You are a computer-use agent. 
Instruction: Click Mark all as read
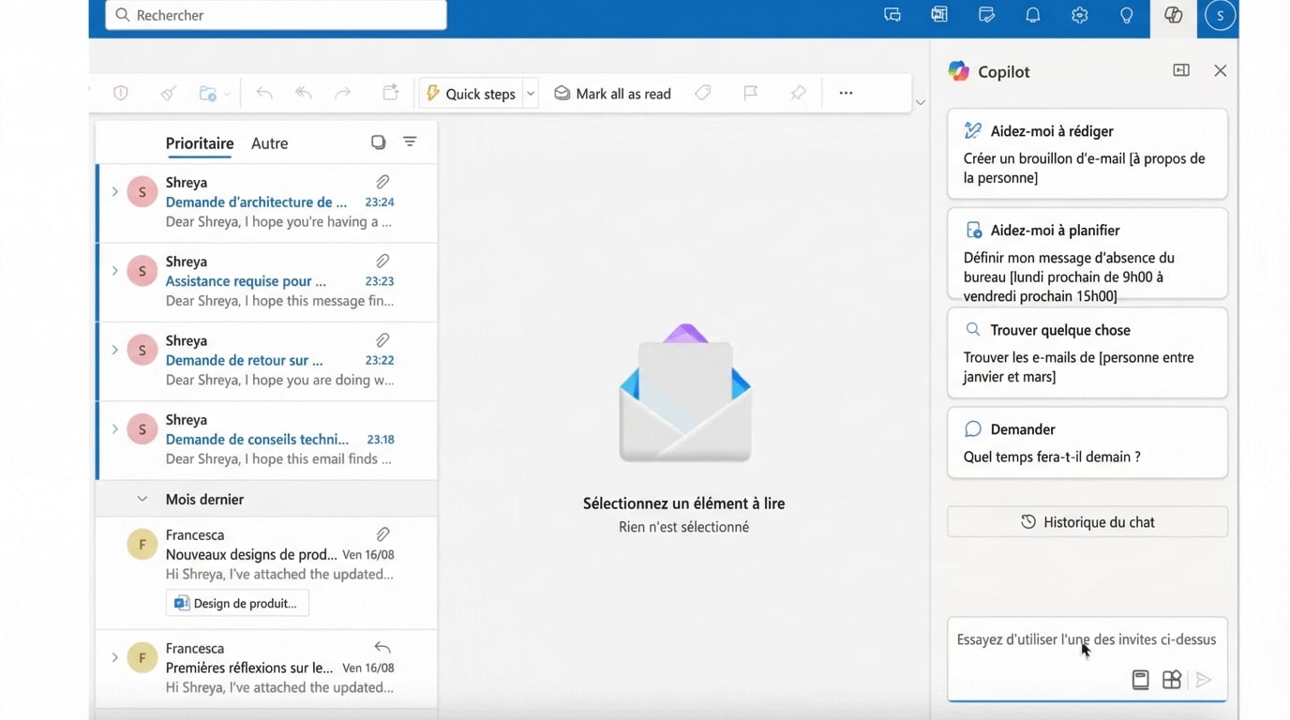click(x=612, y=93)
